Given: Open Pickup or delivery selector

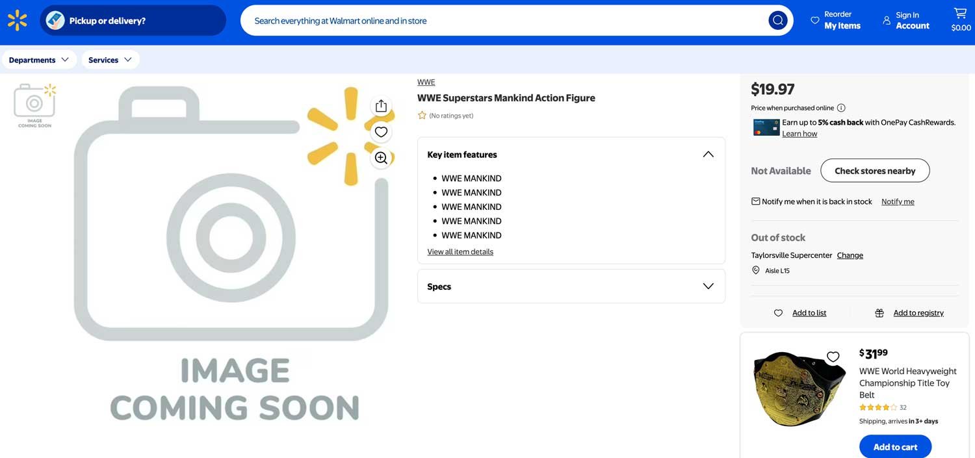Looking at the screenshot, I should (133, 21).
